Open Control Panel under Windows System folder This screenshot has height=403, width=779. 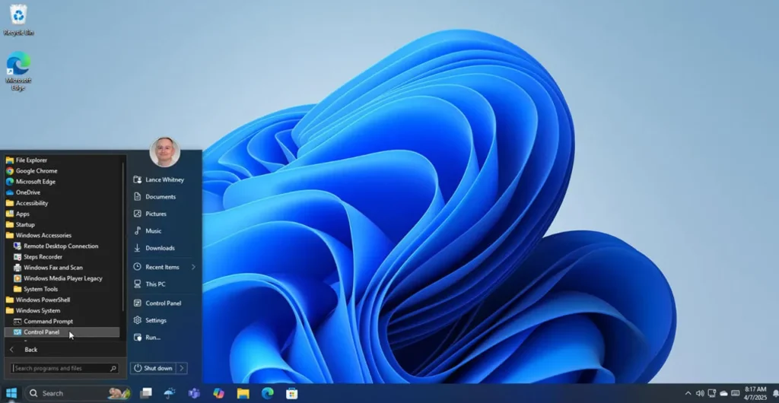pyautogui.click(x=41, y=332)
